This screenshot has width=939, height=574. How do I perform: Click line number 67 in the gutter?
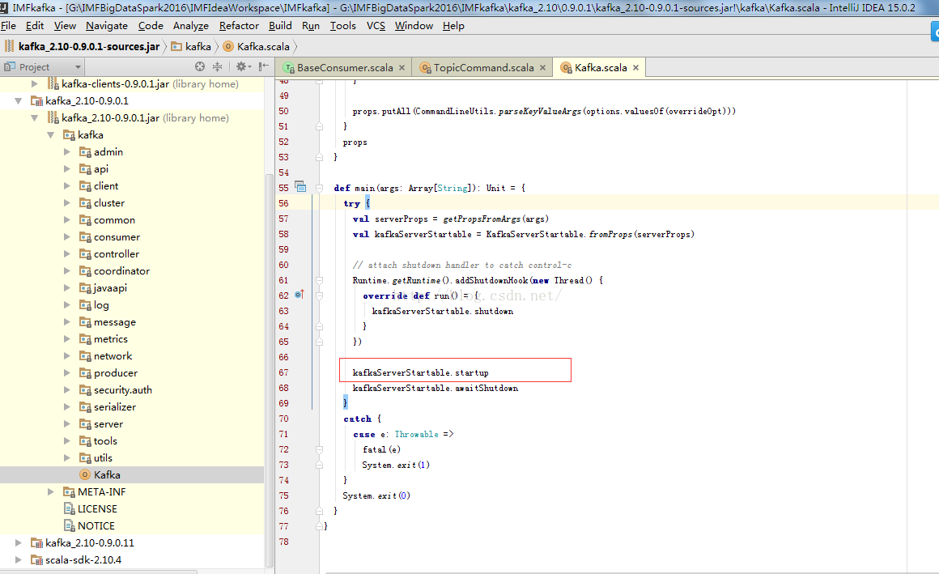click(x=284, y=372)
